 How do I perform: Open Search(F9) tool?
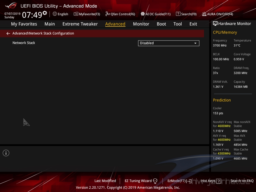[186, 14]
